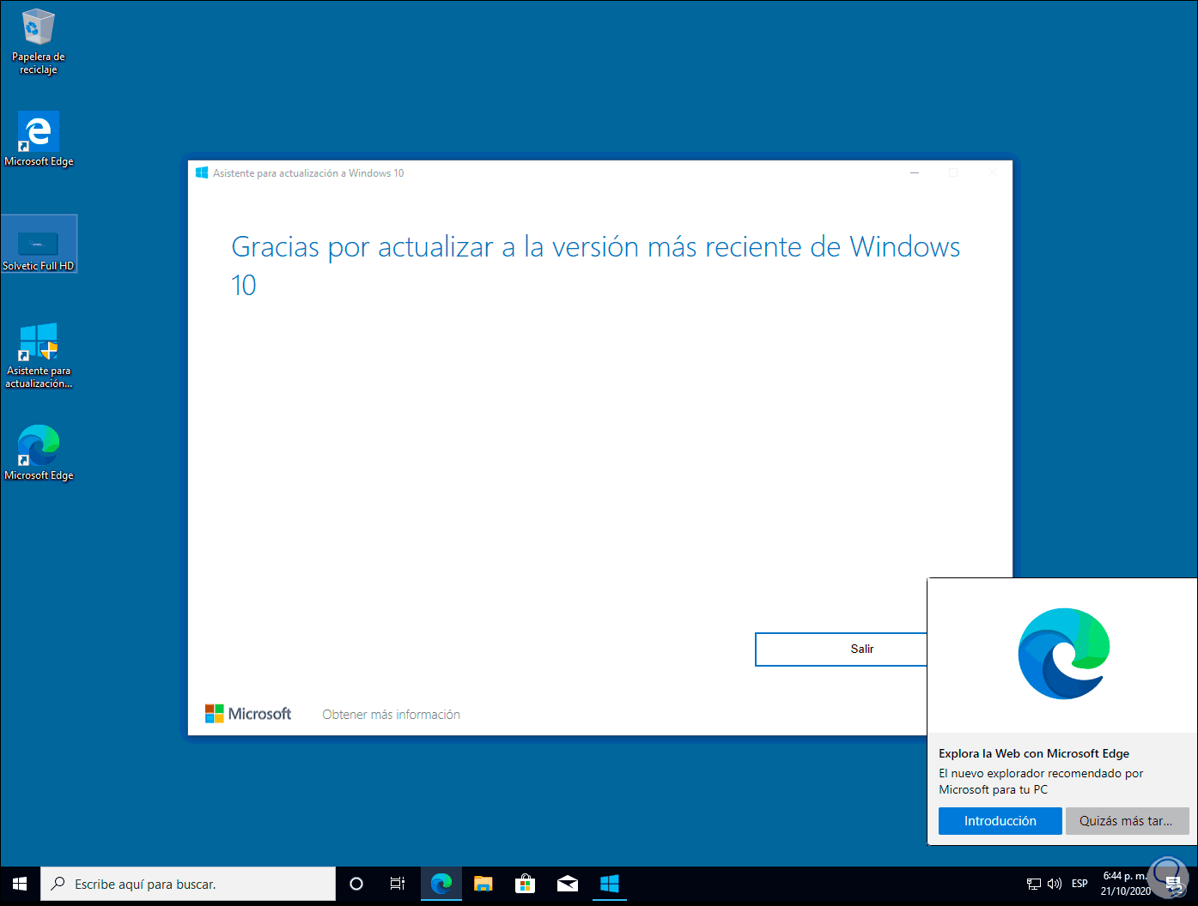Open File Explorer from the taskbar
1198x906 pixels.
[x=483, y=884]
